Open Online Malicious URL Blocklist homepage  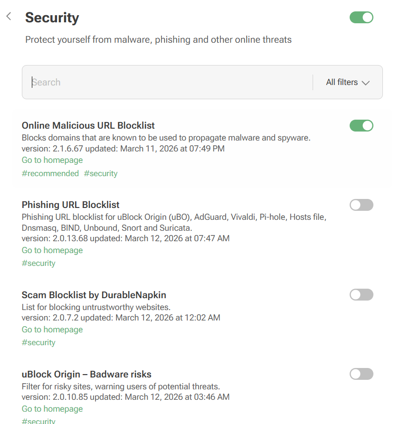pos(52,160)
